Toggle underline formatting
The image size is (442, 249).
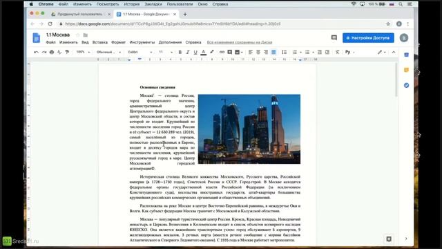point(195,53)
